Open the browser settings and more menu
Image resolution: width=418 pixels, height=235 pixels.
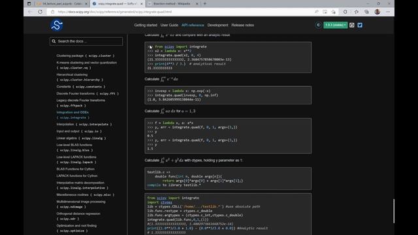pos(388,12)
